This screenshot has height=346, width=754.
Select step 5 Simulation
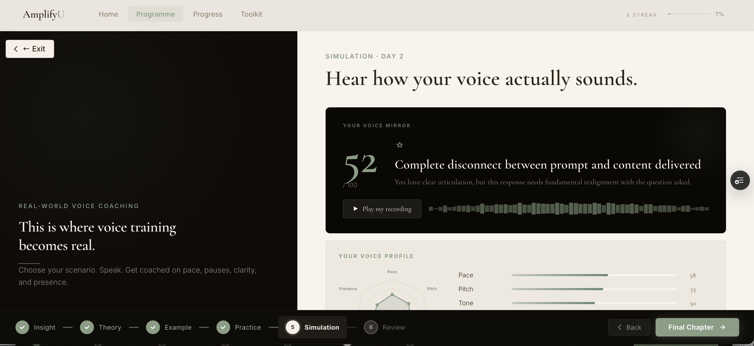click(x=312, y=327)
